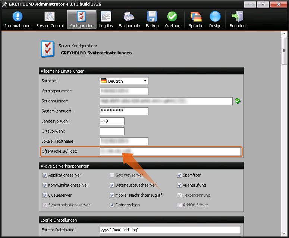Click Beenden to exit the administrator
Viewport: 289px width, 238px height.
pos(238,19)
